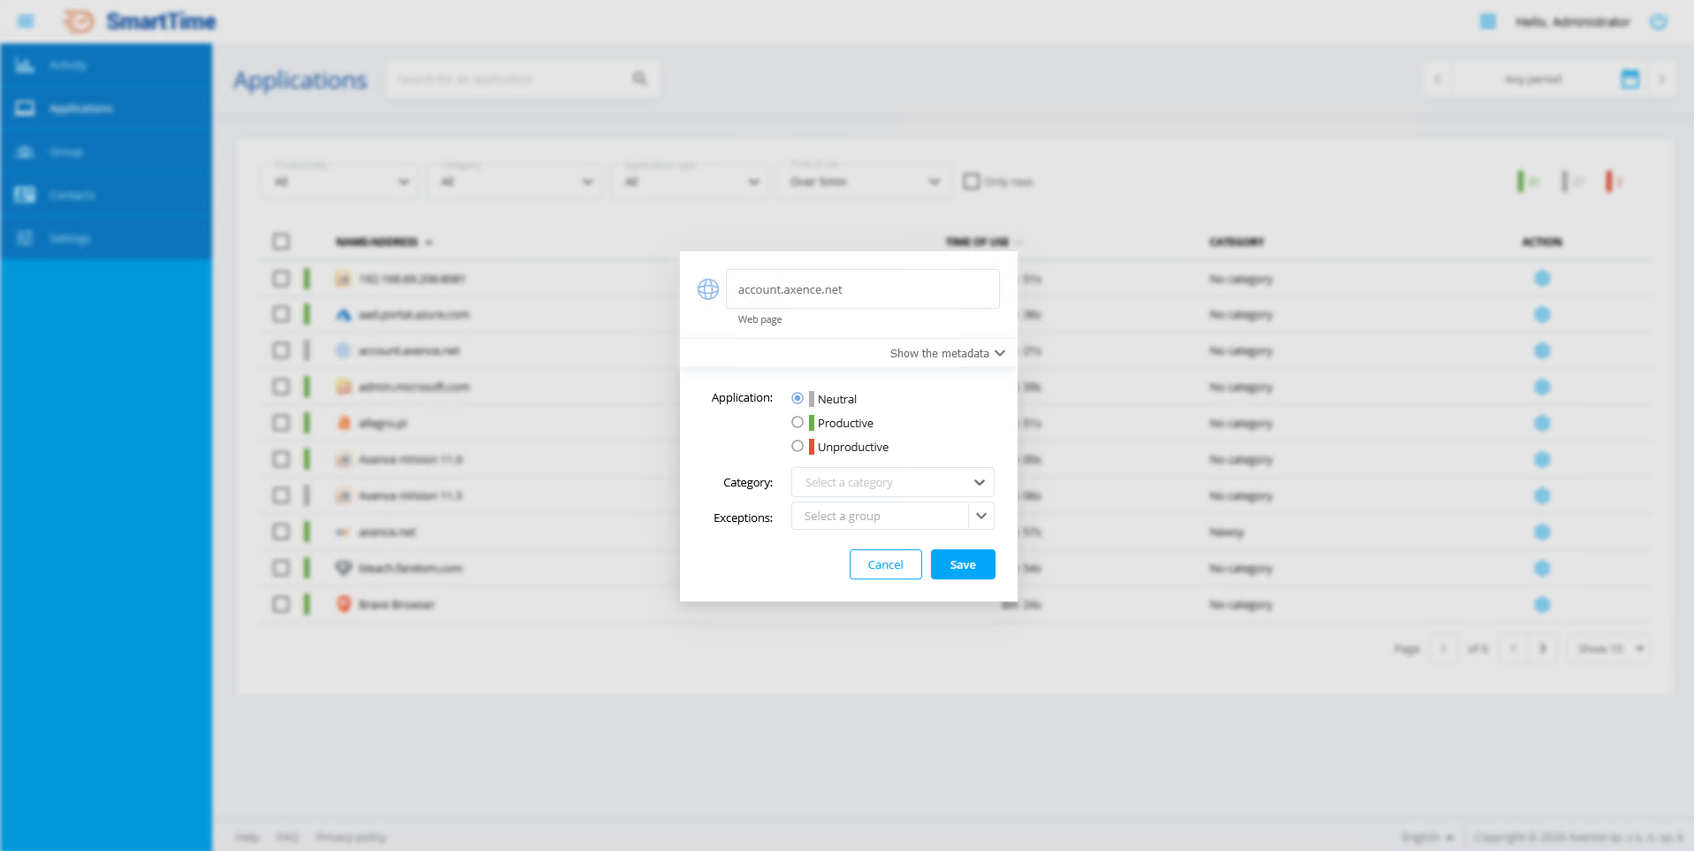
Task: Mark application as Unproductive
Action: pyautogui.click(x=797, y=447)
